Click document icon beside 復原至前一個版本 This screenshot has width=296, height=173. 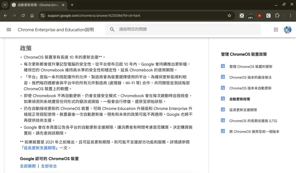(223, 131)
